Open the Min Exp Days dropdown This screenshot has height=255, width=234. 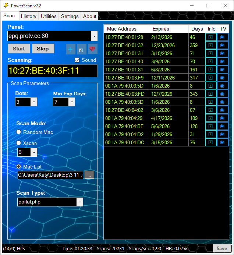click(72, 102)
